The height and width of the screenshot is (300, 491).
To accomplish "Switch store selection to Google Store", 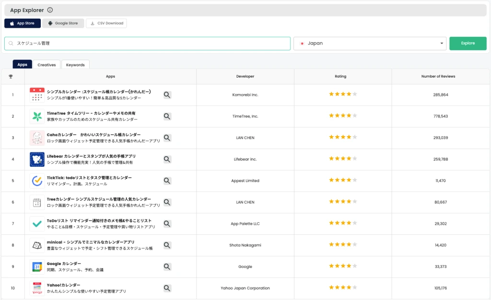I will [x=63, y=23].
